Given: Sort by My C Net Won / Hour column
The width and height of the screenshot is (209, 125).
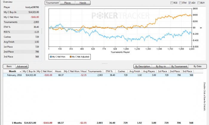Looking at the screenshot, I should pyautogui.click(x=75, y=71).
